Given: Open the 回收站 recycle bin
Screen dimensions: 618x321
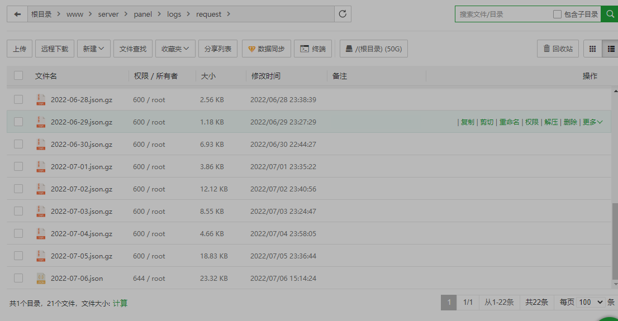Looking at the screenshot, I should (558, 49).
